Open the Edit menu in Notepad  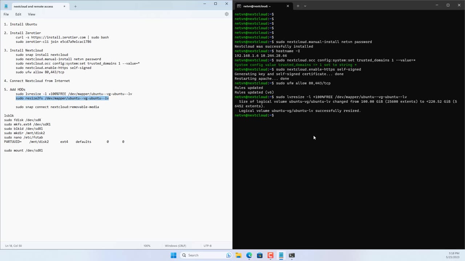point(18,14)
